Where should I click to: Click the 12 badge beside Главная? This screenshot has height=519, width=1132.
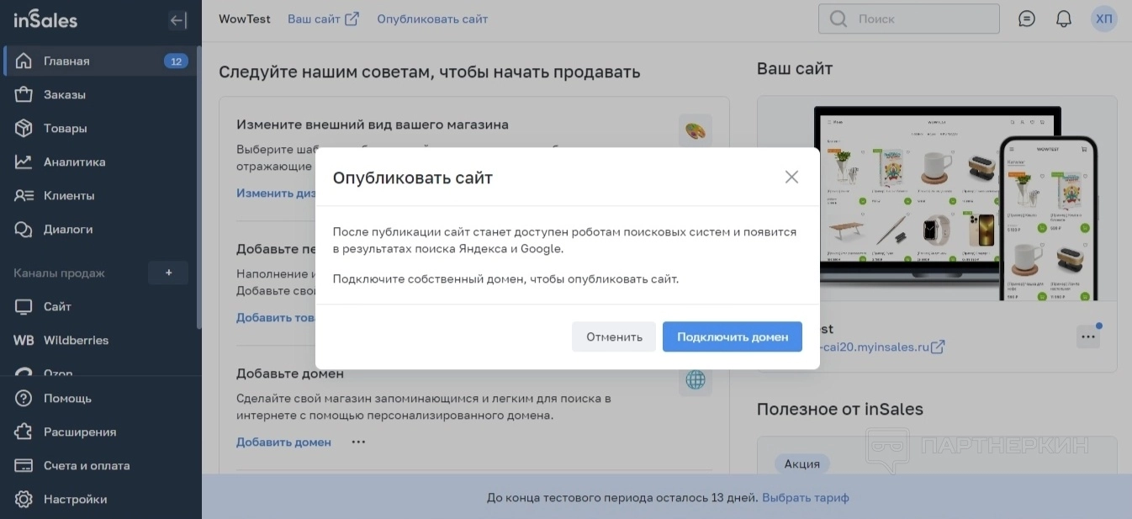tap(176, 61)
